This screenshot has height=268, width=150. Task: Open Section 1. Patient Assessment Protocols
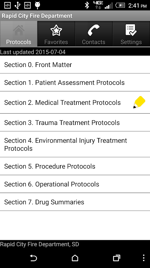coord(75,82)
